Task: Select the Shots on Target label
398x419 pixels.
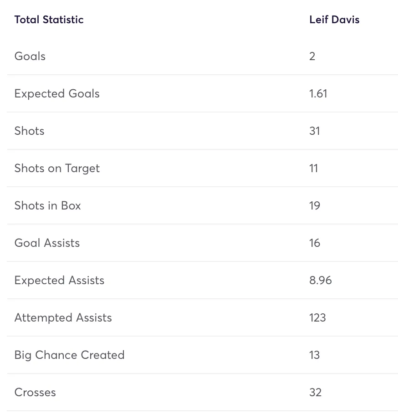Action: (57, 169)
